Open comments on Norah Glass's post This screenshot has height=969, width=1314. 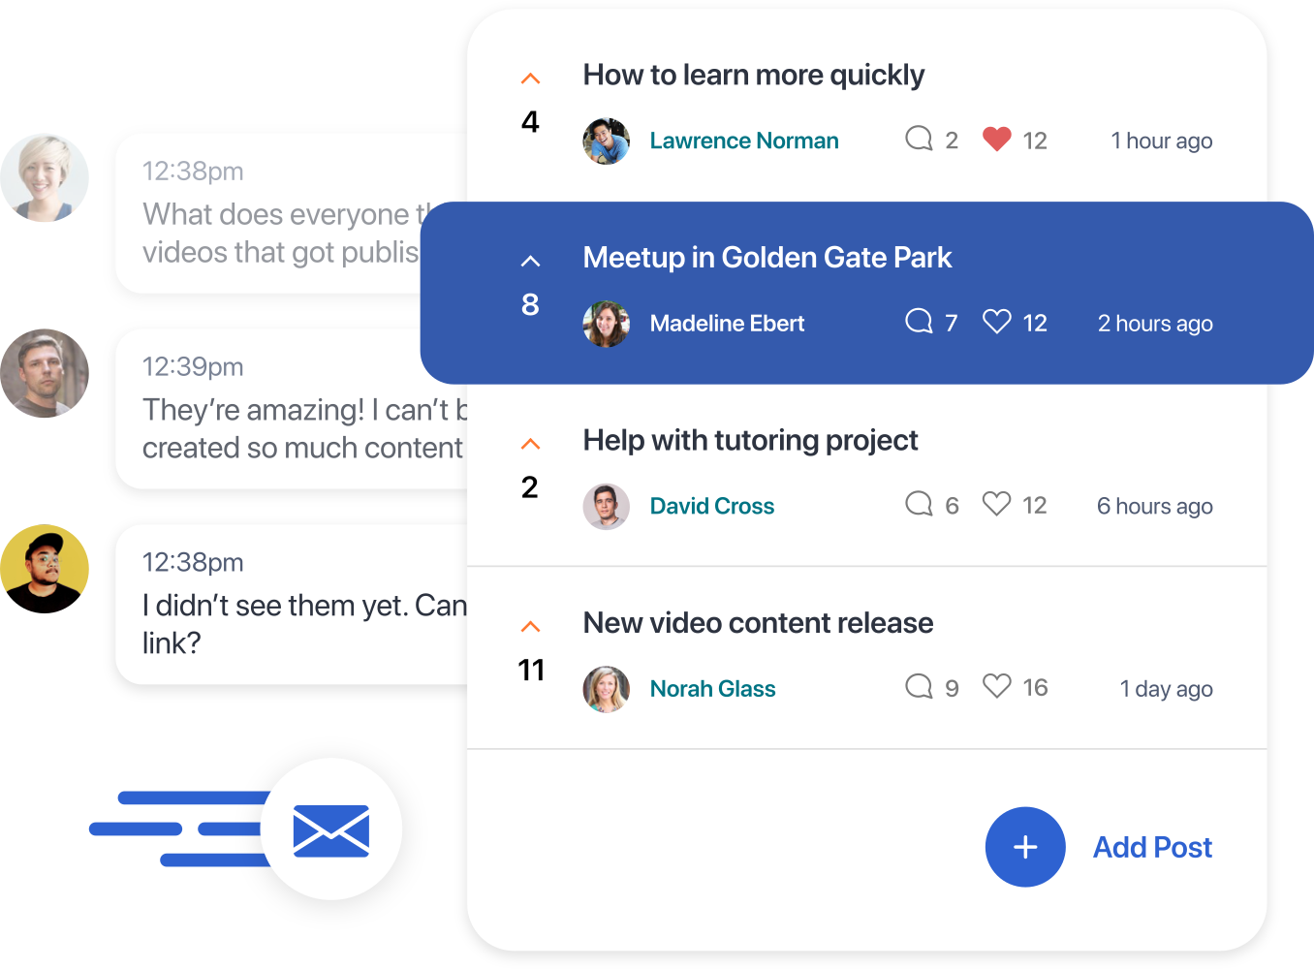click(x=919, y=687)
